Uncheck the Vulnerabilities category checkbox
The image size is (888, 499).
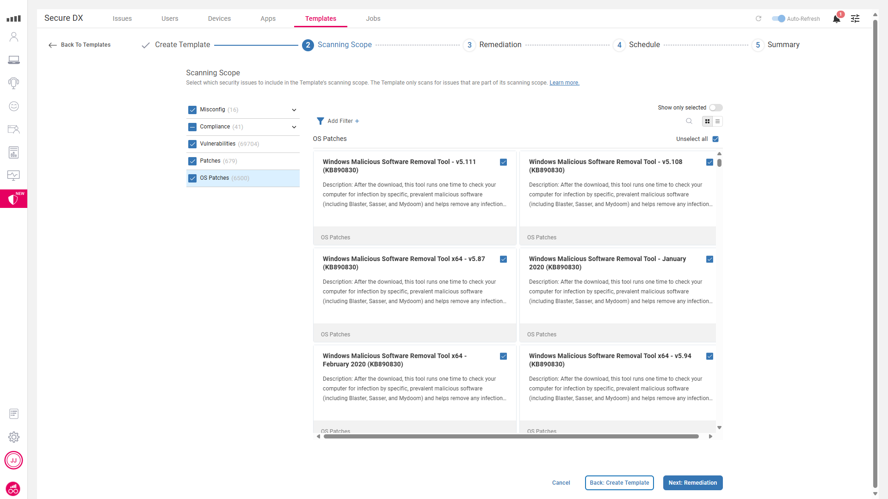(x=192, y=144)
